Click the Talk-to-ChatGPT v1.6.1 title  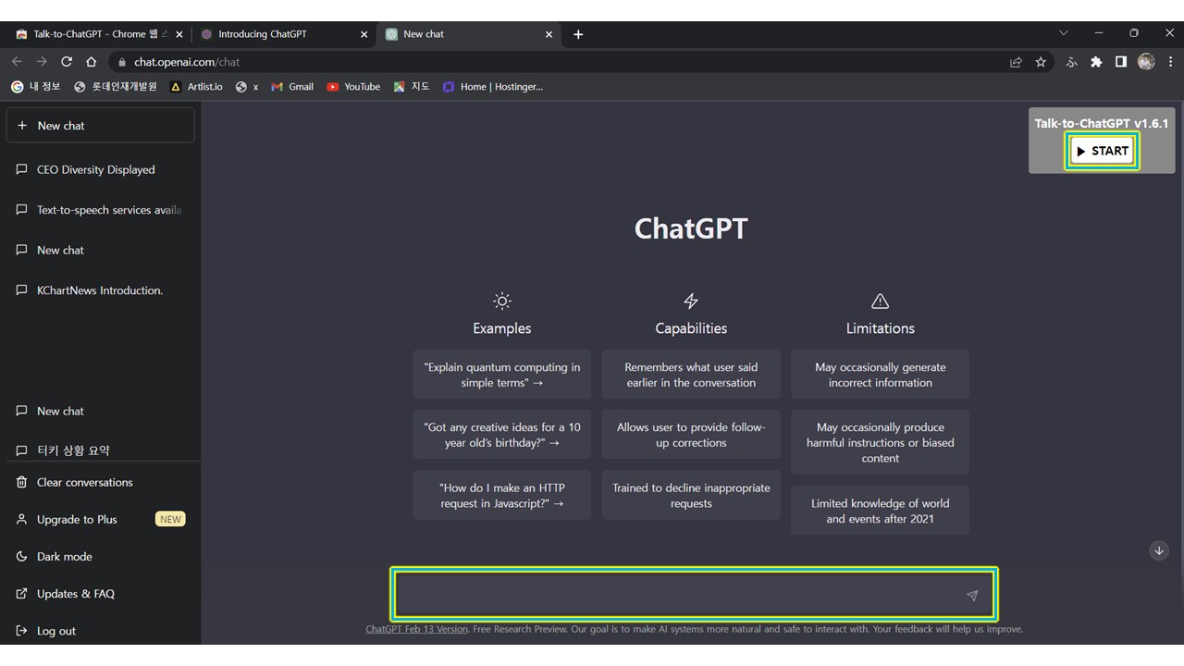[1102, 123]
